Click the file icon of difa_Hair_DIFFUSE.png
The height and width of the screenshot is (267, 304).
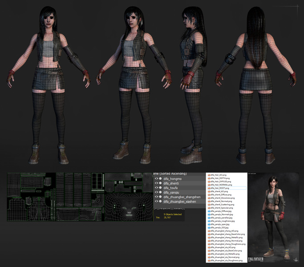click(x=209, y=182)
